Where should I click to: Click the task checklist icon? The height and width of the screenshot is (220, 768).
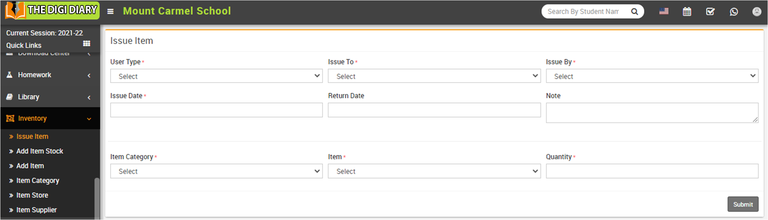coord(710,12)
